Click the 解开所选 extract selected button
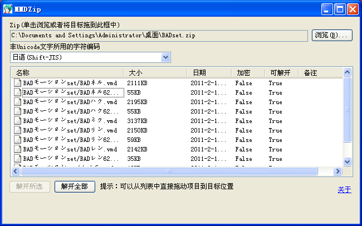362x226 pixels. point(30,186)
